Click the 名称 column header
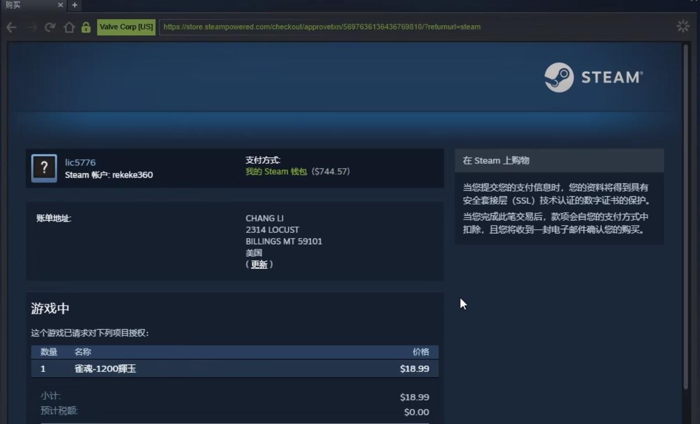Screen dimensions: 700x424 [82, 352]
